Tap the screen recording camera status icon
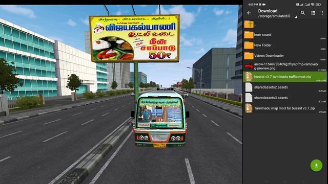Viewport: 328px width, 184px height. [x=264, y=5]
